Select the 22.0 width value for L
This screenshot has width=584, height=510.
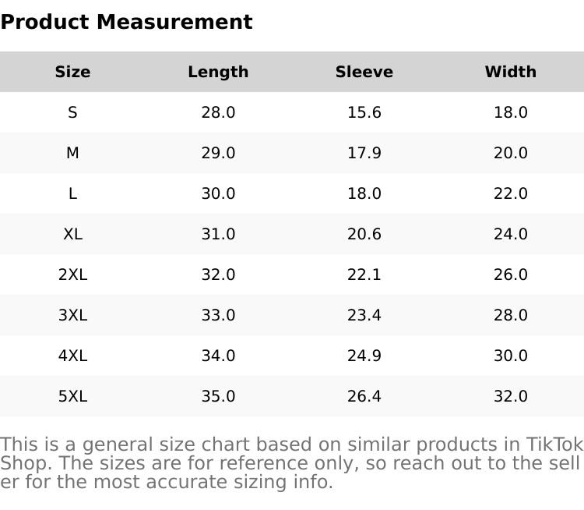[x=510, y=193]
